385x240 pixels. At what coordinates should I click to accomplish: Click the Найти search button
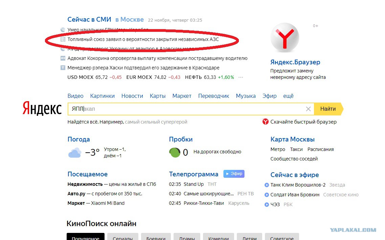(329, 109)
